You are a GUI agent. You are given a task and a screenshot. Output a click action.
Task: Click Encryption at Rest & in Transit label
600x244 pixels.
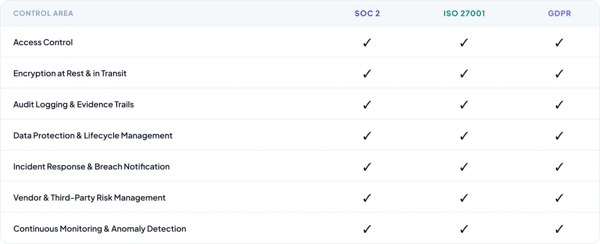pyautogui.click(x=70, y=73)
